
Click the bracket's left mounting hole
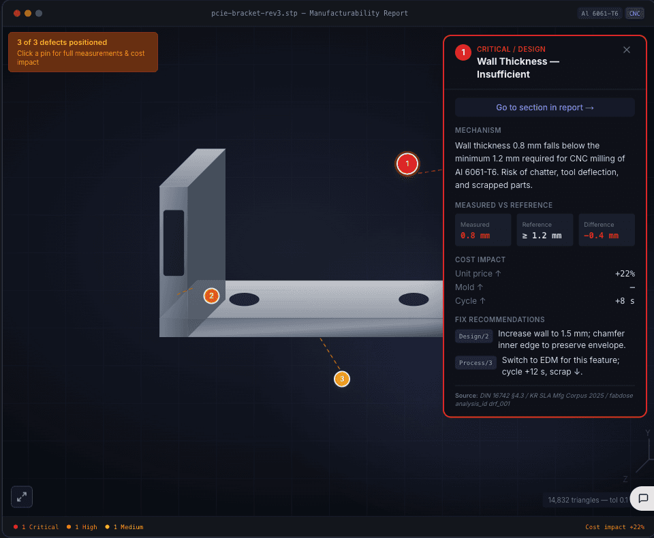245,299
